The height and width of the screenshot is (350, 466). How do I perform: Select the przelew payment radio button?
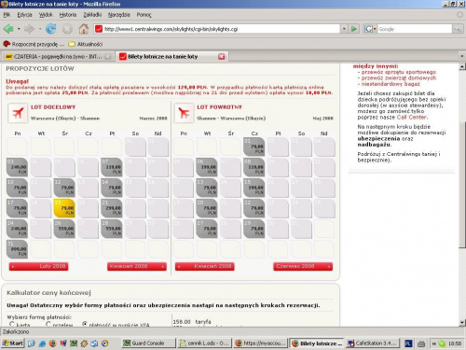(48, 324)
